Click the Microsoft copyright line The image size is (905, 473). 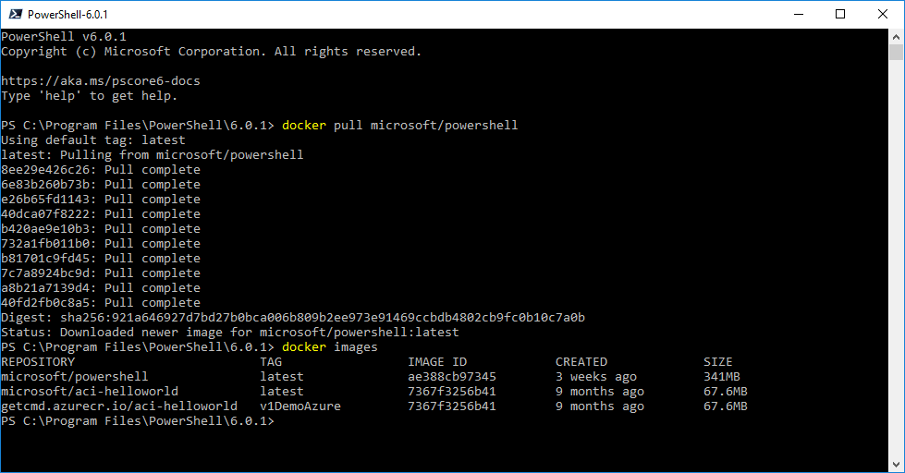point(212,52)
